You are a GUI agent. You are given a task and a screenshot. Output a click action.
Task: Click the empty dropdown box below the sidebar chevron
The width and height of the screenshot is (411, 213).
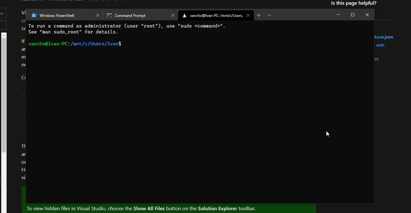coord(3,25)
